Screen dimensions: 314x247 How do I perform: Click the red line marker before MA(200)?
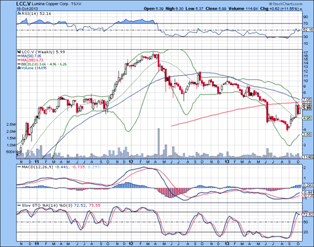pyautogui.click(x=19, y=60)
